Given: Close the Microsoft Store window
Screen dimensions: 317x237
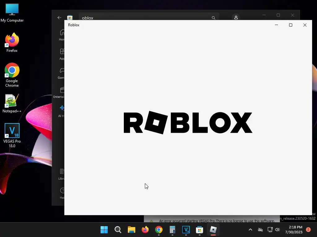Looking at the screenshot, I should coord(293,15).
